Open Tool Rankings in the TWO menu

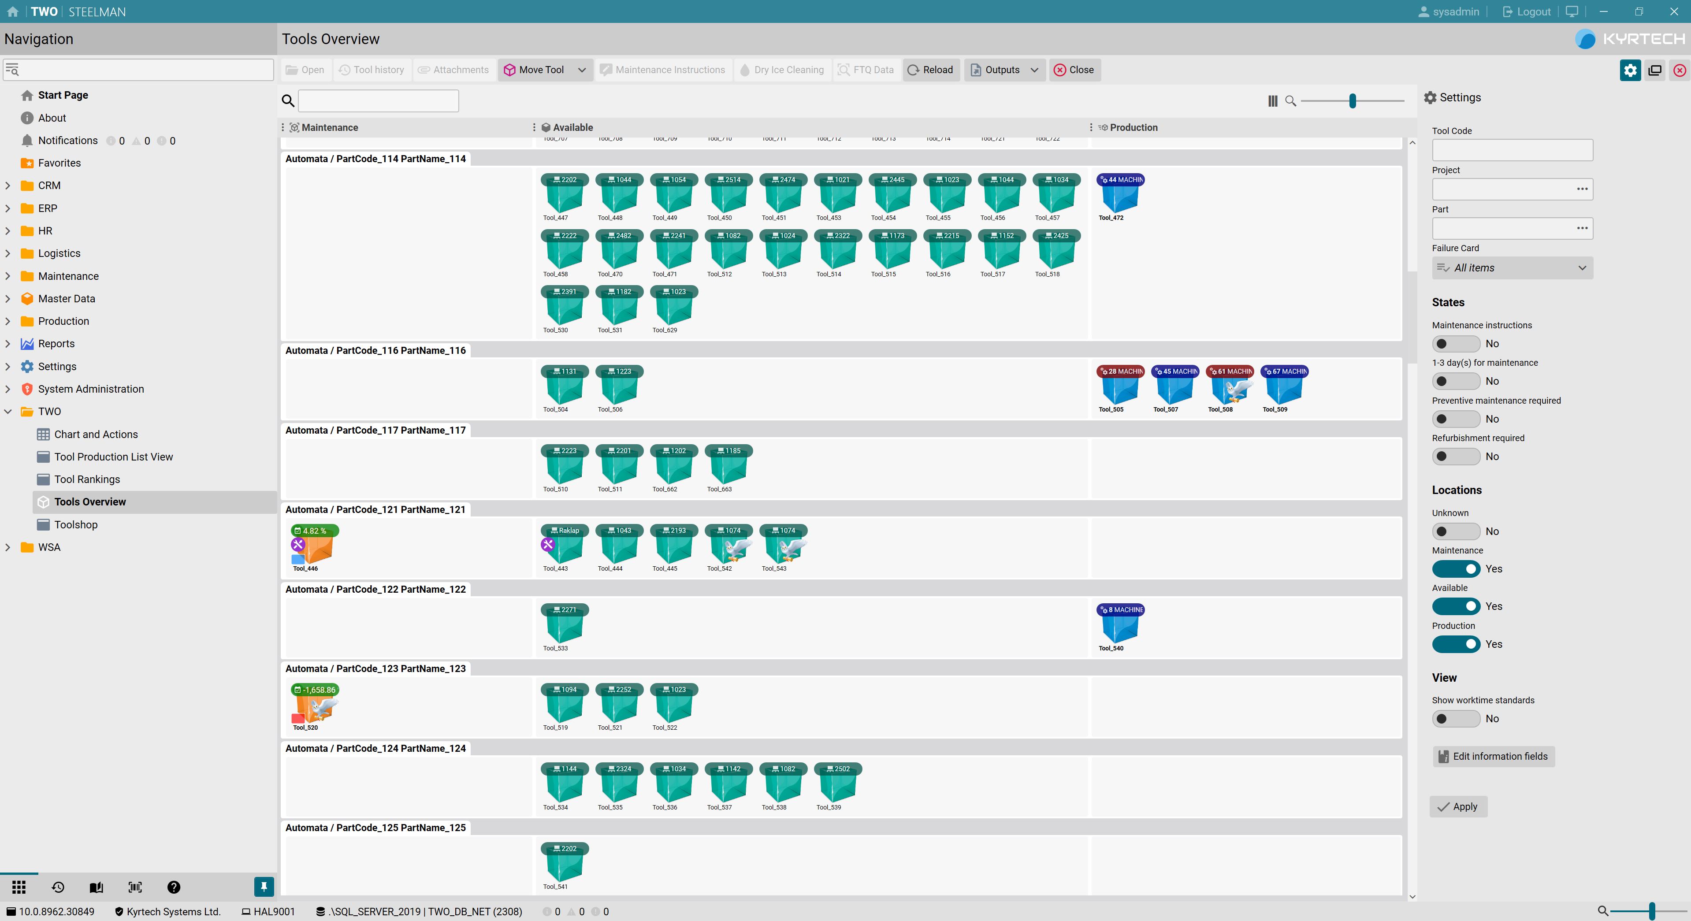[87, 479]
